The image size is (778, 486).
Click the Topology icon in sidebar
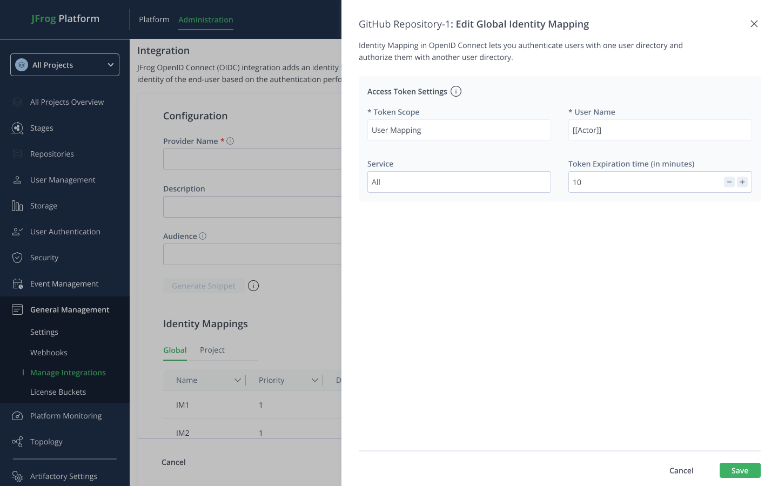tap(17, 442)
